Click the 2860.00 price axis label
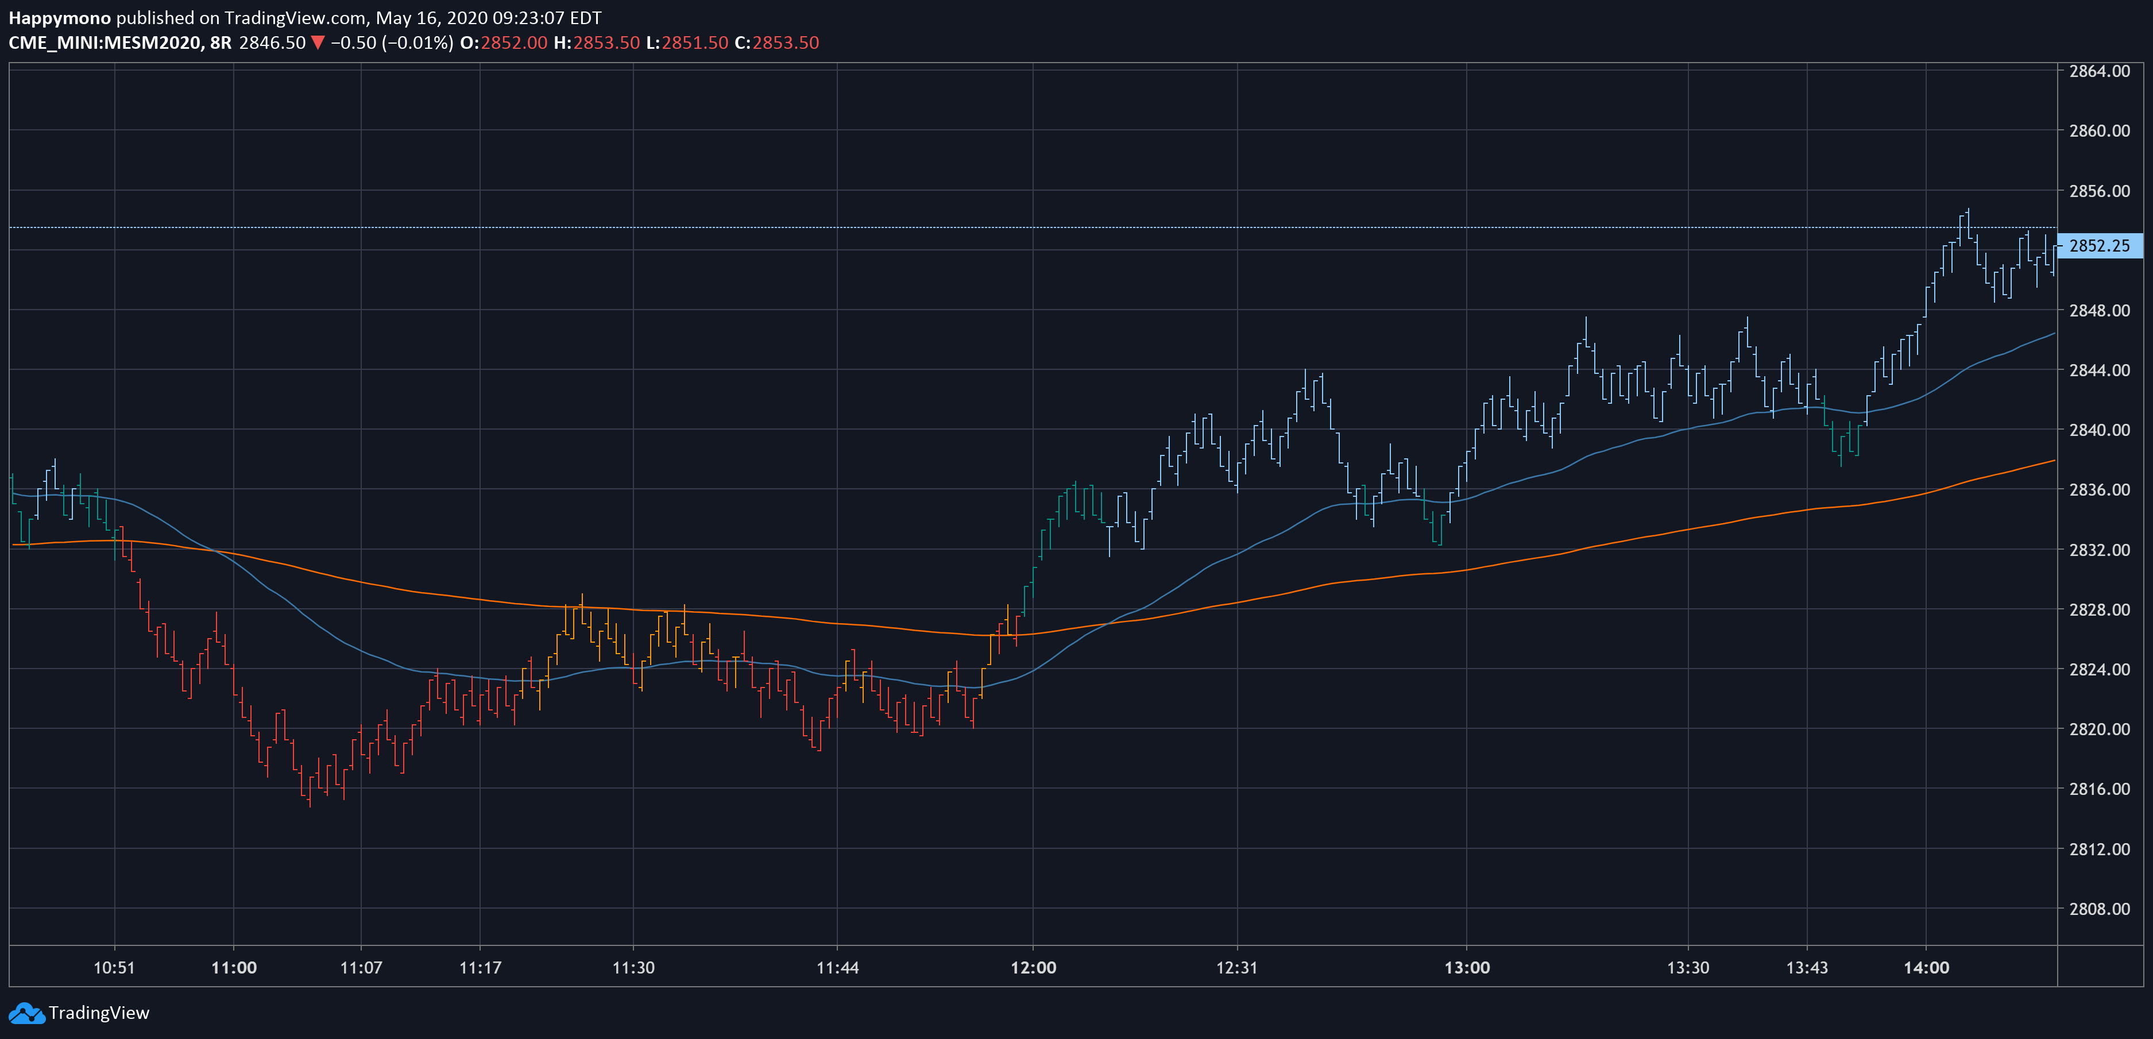The width and height of the screenshot is (2153, 1039). tap(2100, 130)
